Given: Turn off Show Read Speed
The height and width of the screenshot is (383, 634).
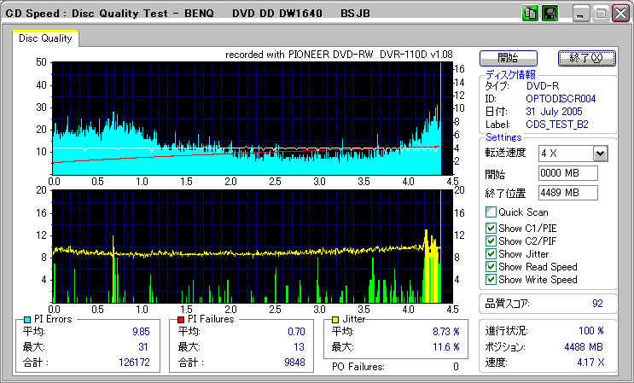Looking at the screenshot, I should [491, 266].
